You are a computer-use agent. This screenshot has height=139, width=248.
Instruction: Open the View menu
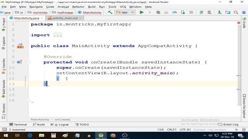[x=22, y=7]
